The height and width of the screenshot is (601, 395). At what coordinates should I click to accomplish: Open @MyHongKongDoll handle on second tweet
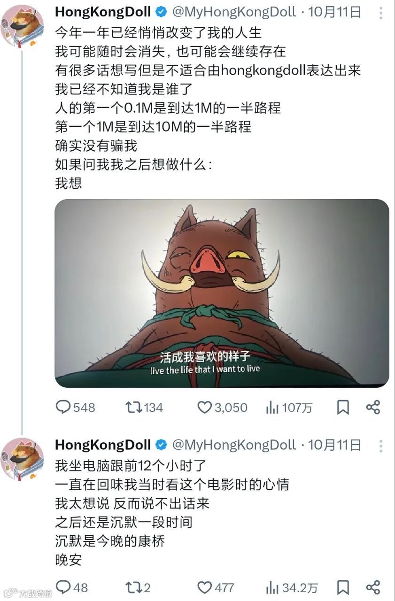coord(234,445)
